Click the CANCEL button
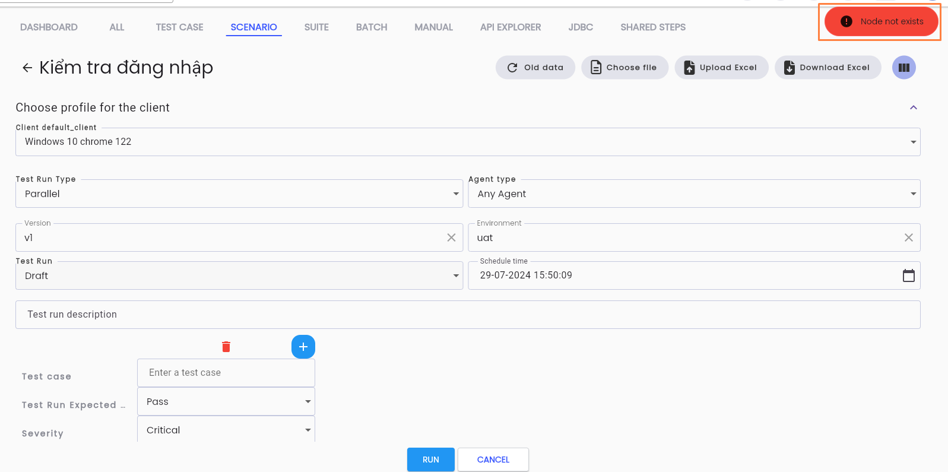 click(493, 460)
